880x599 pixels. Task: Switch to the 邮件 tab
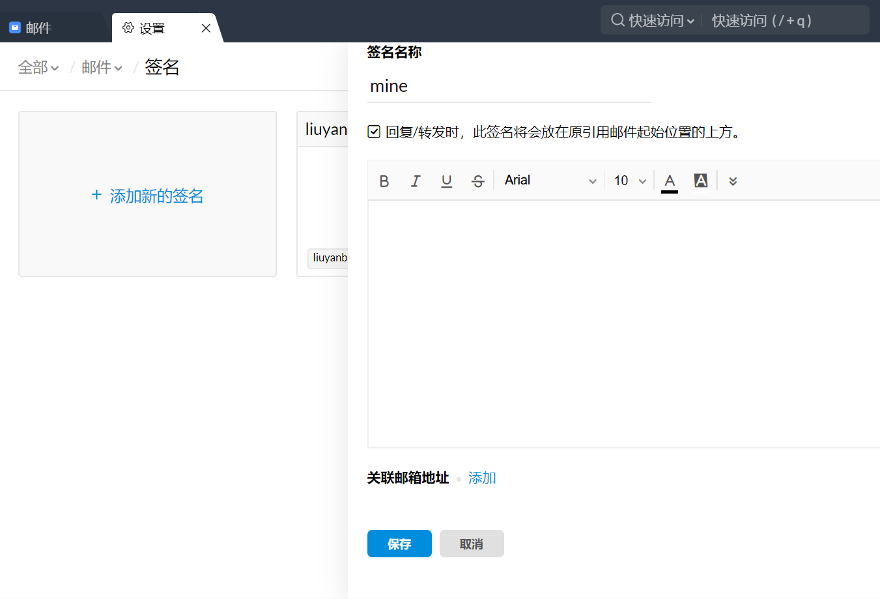[x=38, y=28]
